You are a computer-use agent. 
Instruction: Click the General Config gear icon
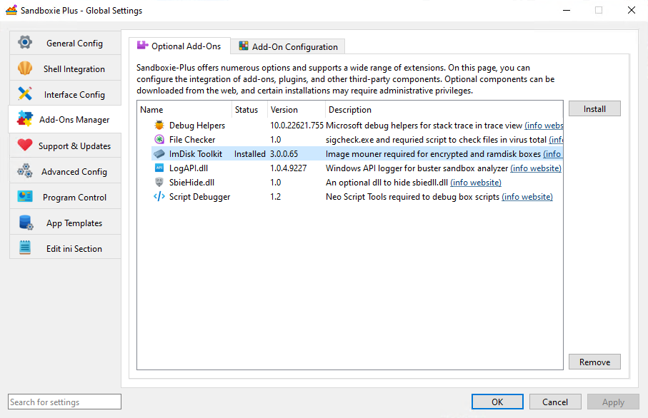25,43
